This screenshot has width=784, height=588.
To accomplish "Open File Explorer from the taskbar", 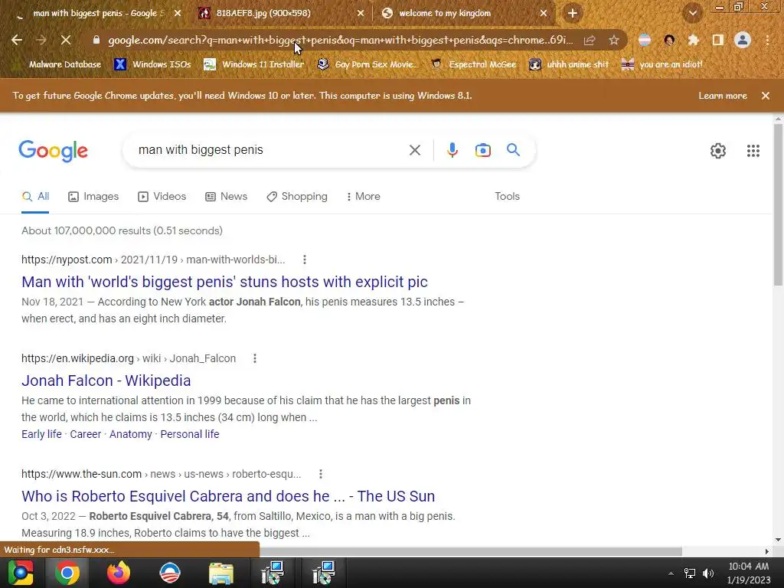I will coord(220,573).
